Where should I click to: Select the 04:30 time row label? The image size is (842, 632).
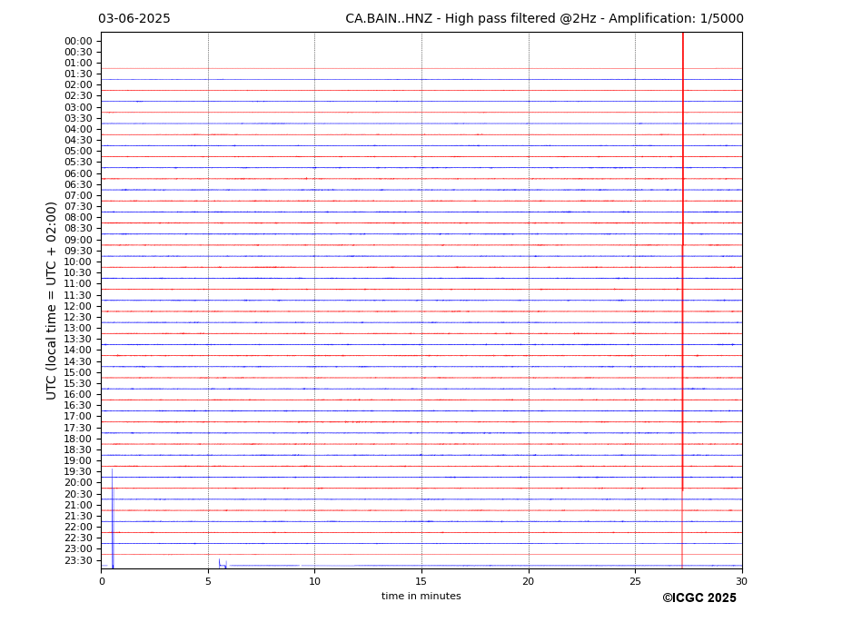pos(78,140)
